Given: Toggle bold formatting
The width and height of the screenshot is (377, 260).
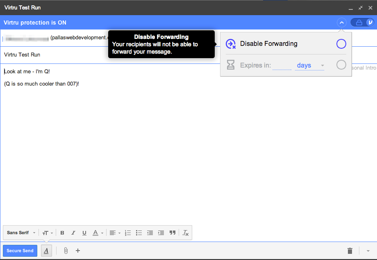Looking at the screenshot, I should [x=62, y=233].
